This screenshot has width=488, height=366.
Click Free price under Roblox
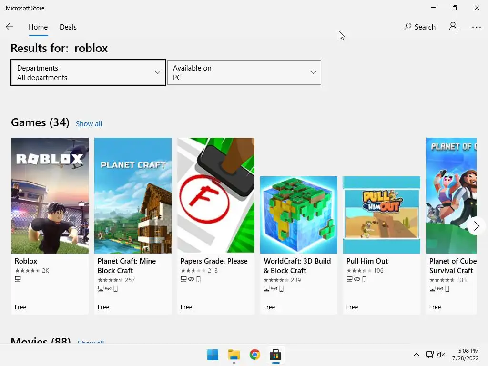[20, 307]
